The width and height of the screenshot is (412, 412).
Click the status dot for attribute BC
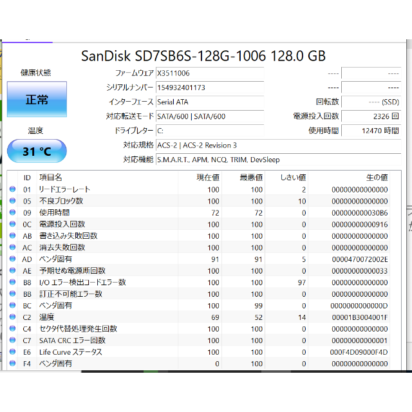click(12, 305)
